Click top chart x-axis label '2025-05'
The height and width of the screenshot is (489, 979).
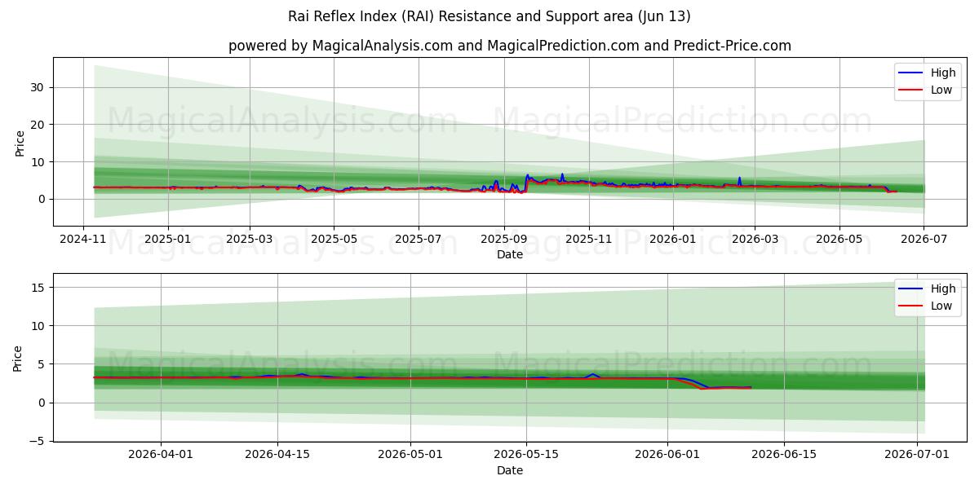click(x=334, y=240)
